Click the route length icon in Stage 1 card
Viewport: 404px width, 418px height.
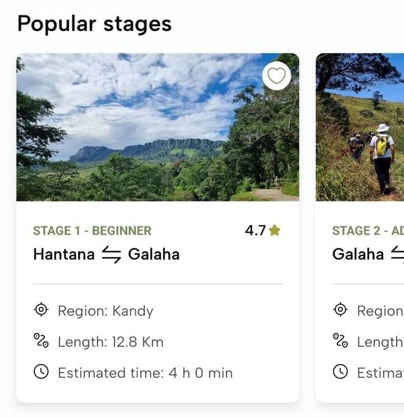coord(41,341)
